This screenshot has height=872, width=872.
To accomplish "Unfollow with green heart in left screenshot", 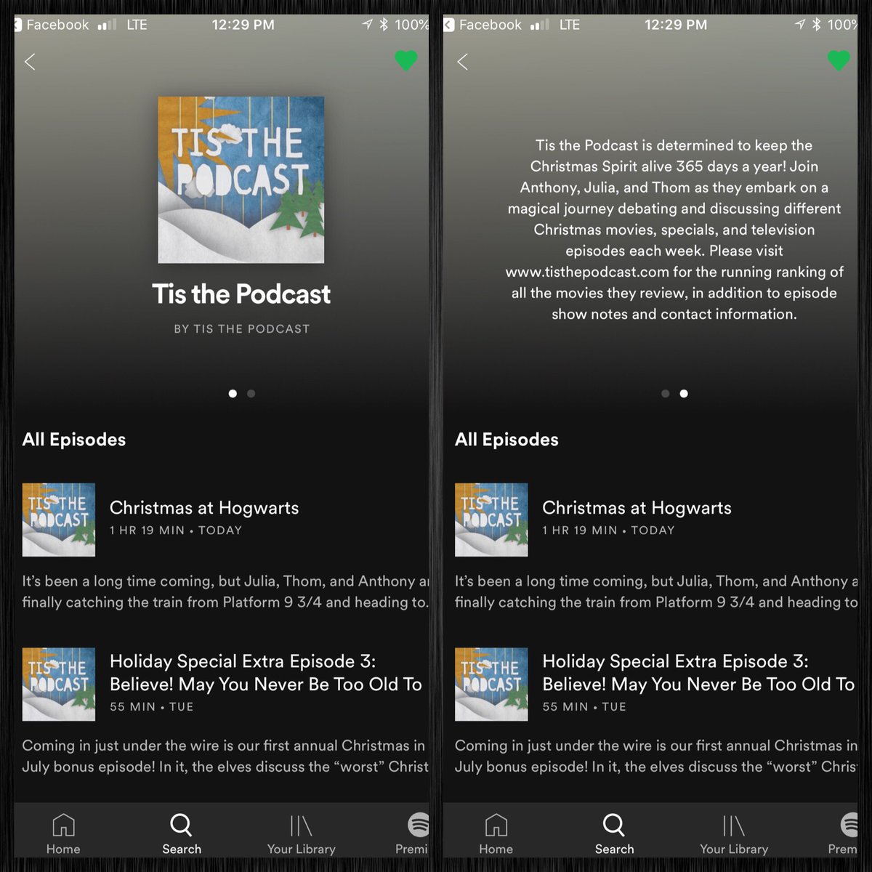I will (406, 60).
